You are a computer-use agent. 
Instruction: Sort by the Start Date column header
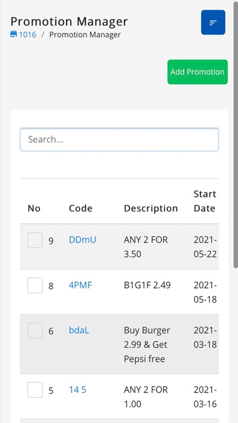pos(205,201)
